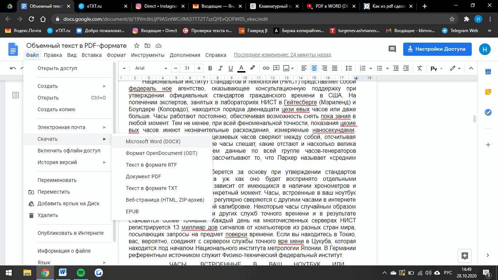Open comment history icon near share button
Screen dimensions: 498x280
[x=392, y=49]
